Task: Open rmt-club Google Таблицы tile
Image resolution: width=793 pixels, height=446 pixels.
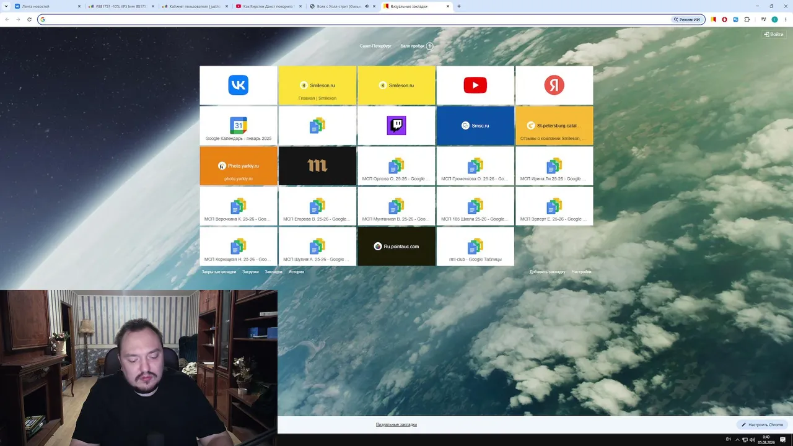Action: pos(475,247)
